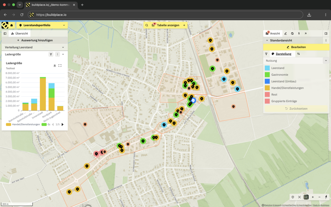This screenshot has width=331, height=207.
Task: Select the Ansicht tab
Action: pyautogui.click(x=273, y=33)
